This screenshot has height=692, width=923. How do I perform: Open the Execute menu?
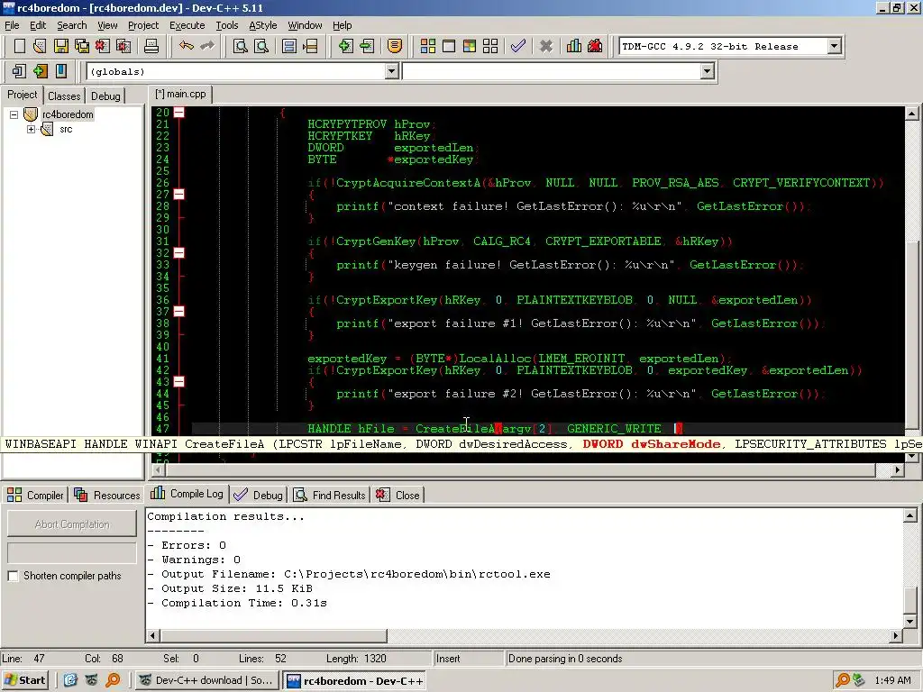(x=187, y=25)
